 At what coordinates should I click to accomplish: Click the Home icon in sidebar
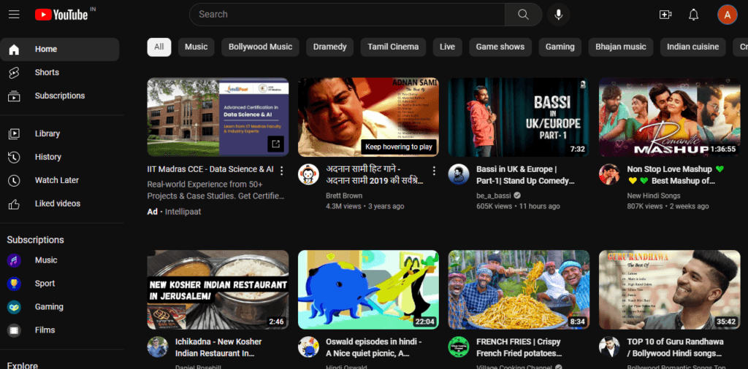[15, 49]
